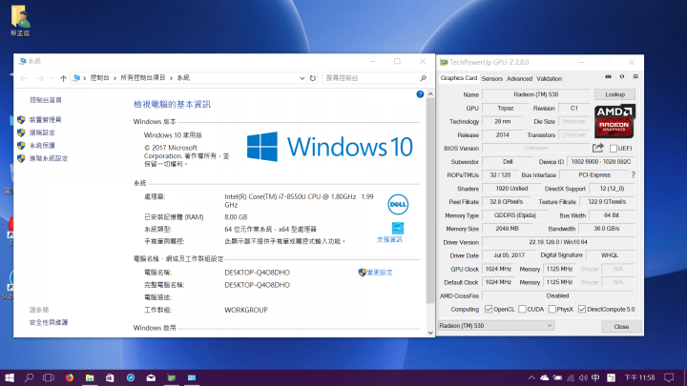
Task: Click the 中 IME language indicator
Action: (x=595, y=377)
